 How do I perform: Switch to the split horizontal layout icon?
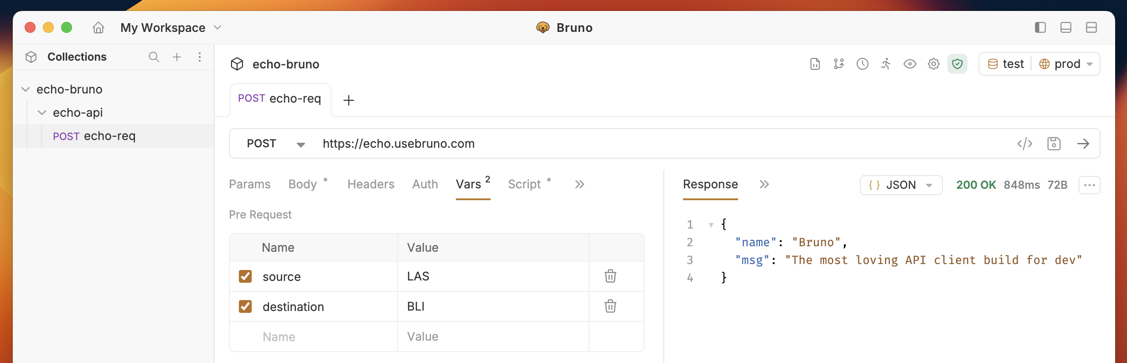(x=1091, y=28)
